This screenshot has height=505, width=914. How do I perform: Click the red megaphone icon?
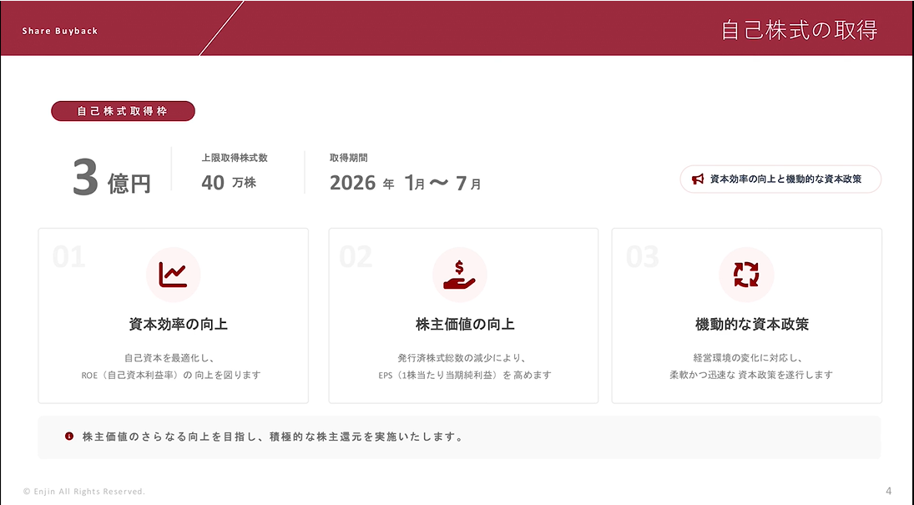click(x=698, y=179)
